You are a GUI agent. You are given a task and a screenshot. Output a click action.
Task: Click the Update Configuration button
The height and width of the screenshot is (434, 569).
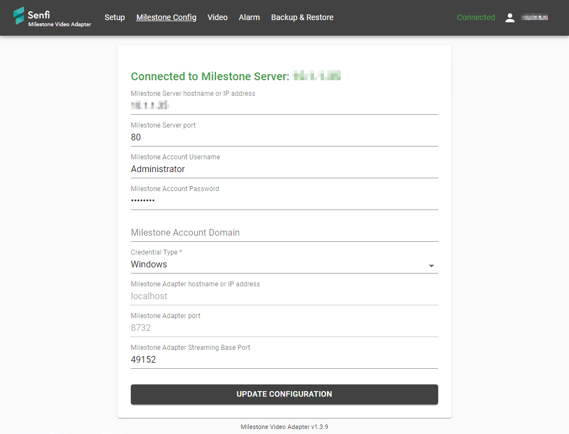[x=284, y=394]
